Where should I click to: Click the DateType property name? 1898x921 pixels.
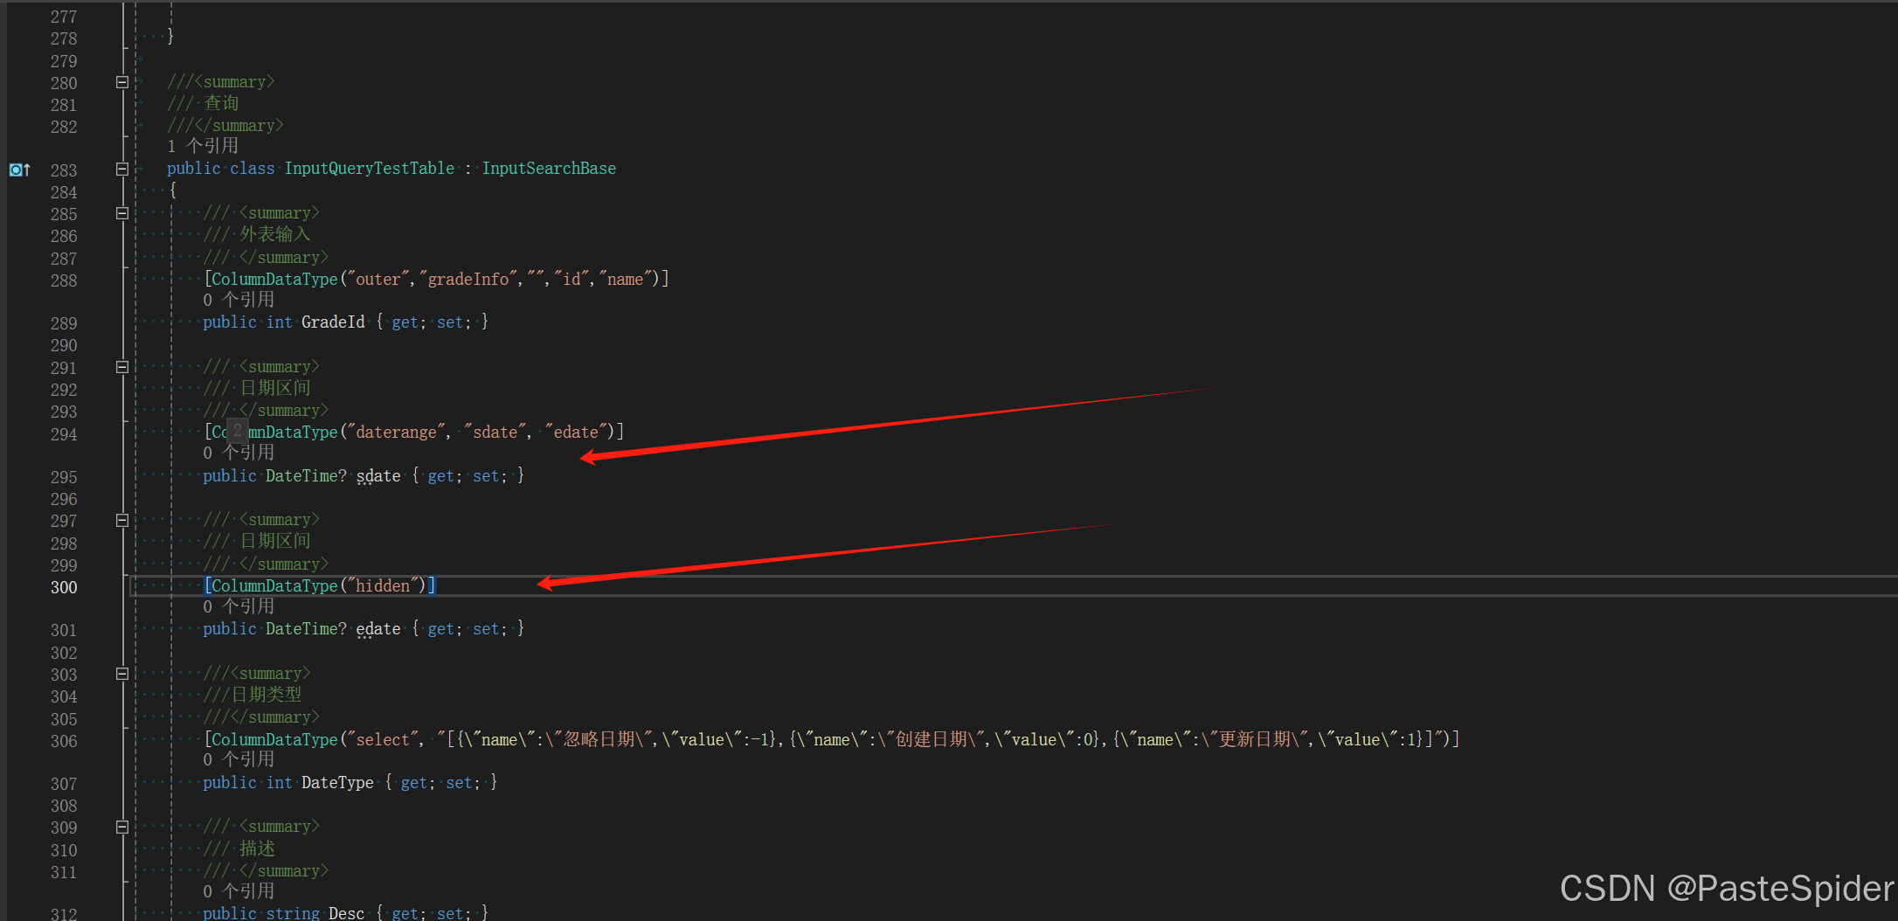pos(337,783)
